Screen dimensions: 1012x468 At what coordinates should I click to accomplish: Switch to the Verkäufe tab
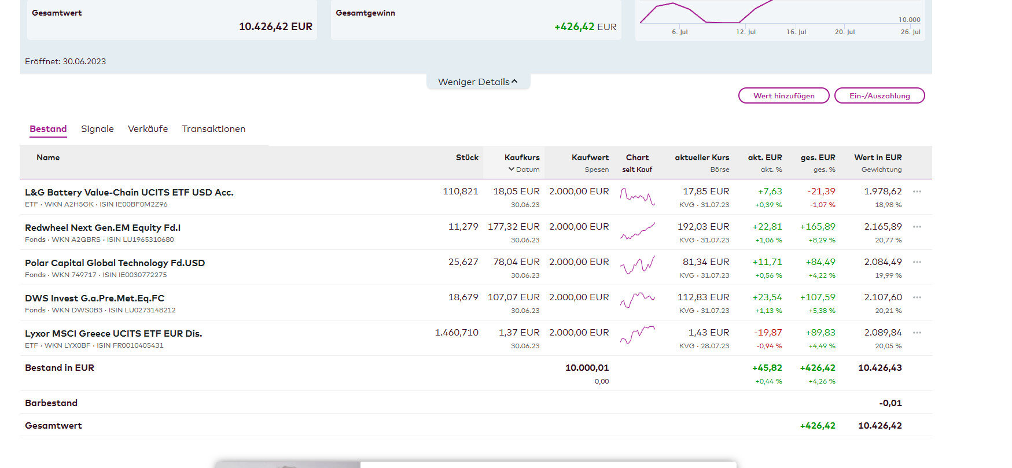[148, 129]
